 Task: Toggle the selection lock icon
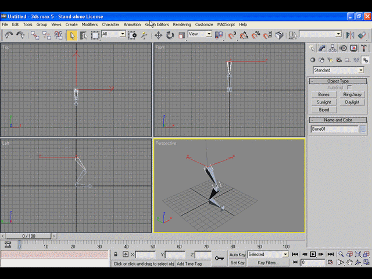[116, 255]
